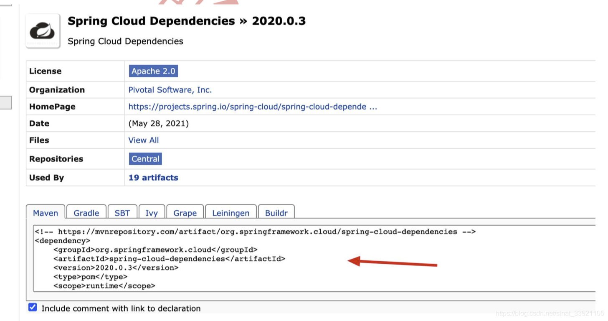Switch to the Gradle tab
This screenshot has width=608, height=321.
pos(86,212)
